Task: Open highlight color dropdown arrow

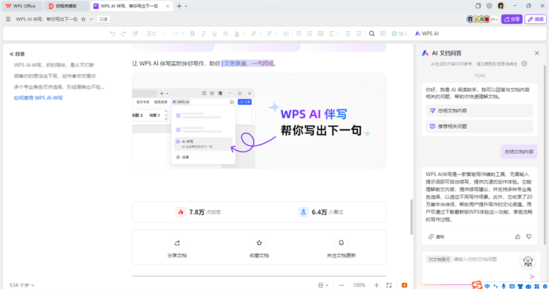Action: 261,34
